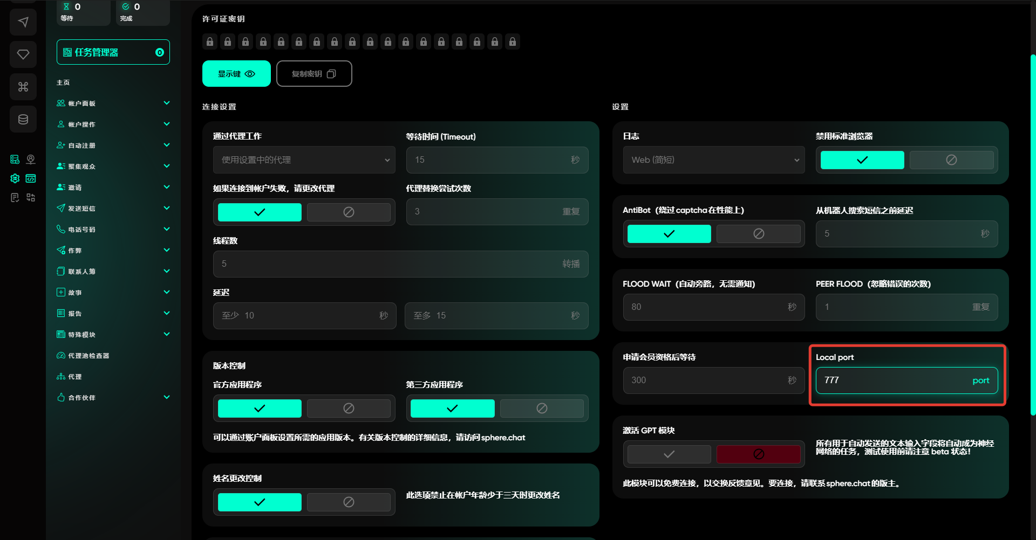Open the 通过代理工作 proxy dropdown

coord(304,160)
